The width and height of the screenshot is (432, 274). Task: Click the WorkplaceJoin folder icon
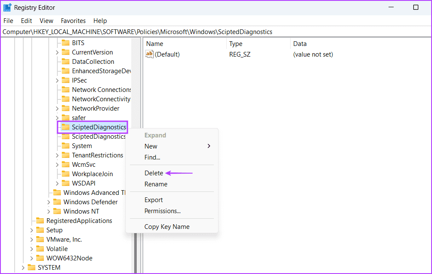[66, 174]
